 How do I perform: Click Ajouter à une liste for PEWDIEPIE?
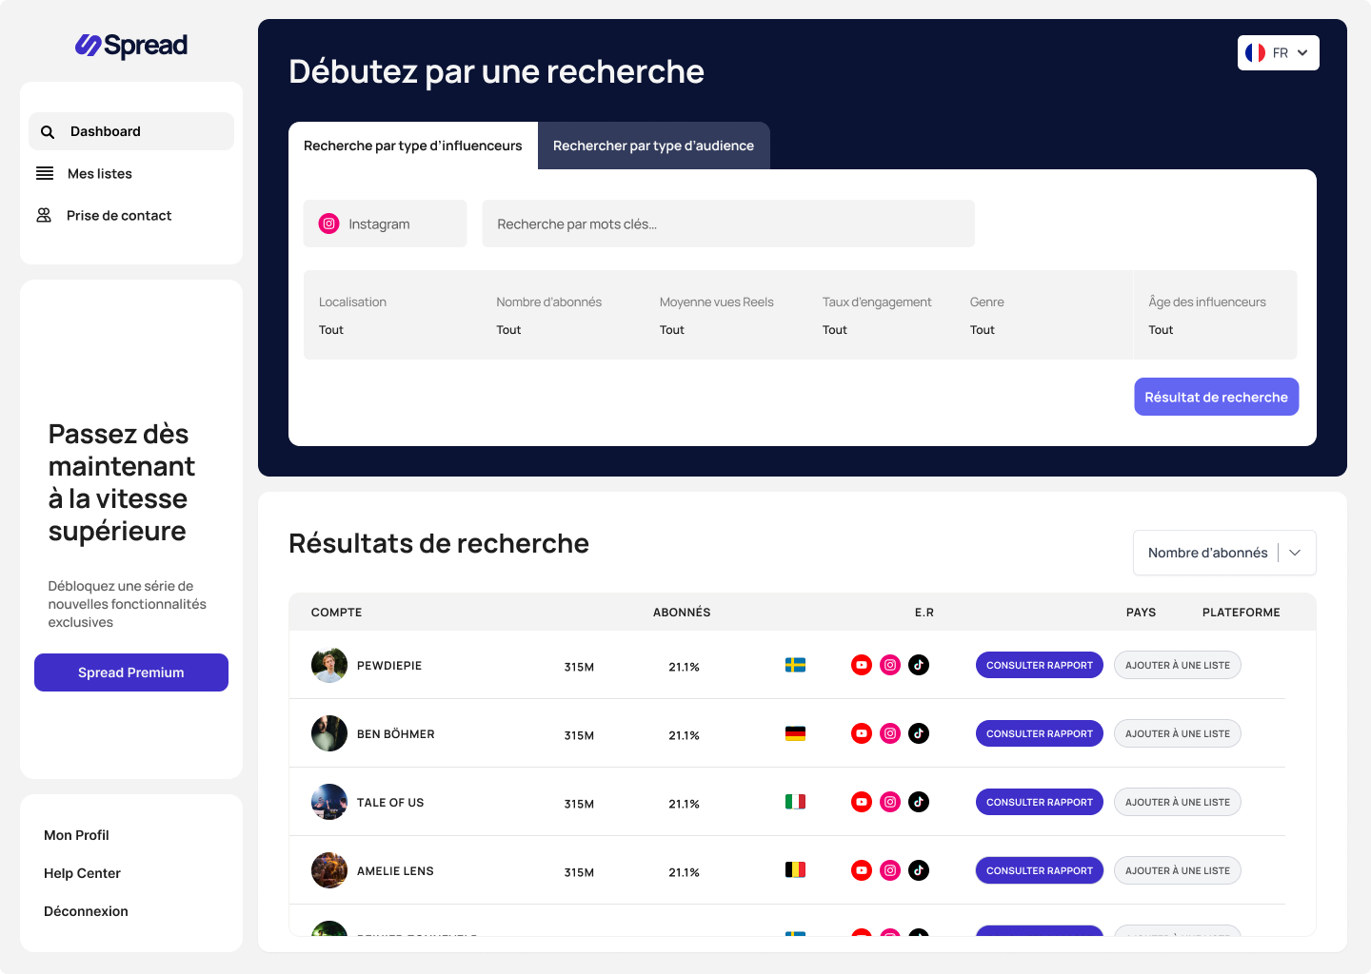coord(1178,665)
